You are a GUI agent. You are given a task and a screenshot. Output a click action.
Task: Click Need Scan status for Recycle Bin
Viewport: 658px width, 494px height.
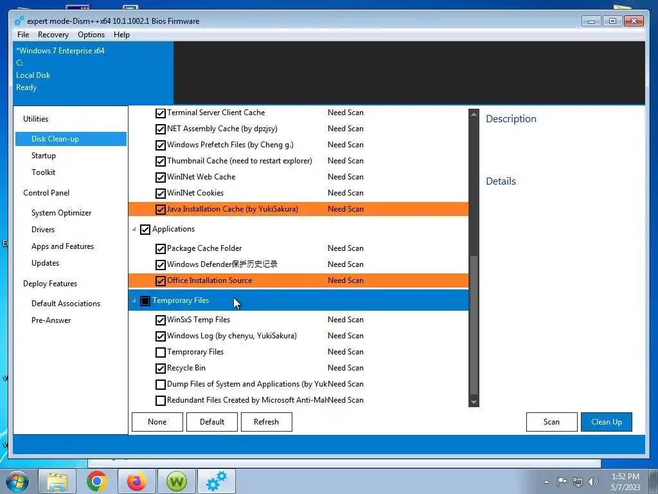click(345, 368)
